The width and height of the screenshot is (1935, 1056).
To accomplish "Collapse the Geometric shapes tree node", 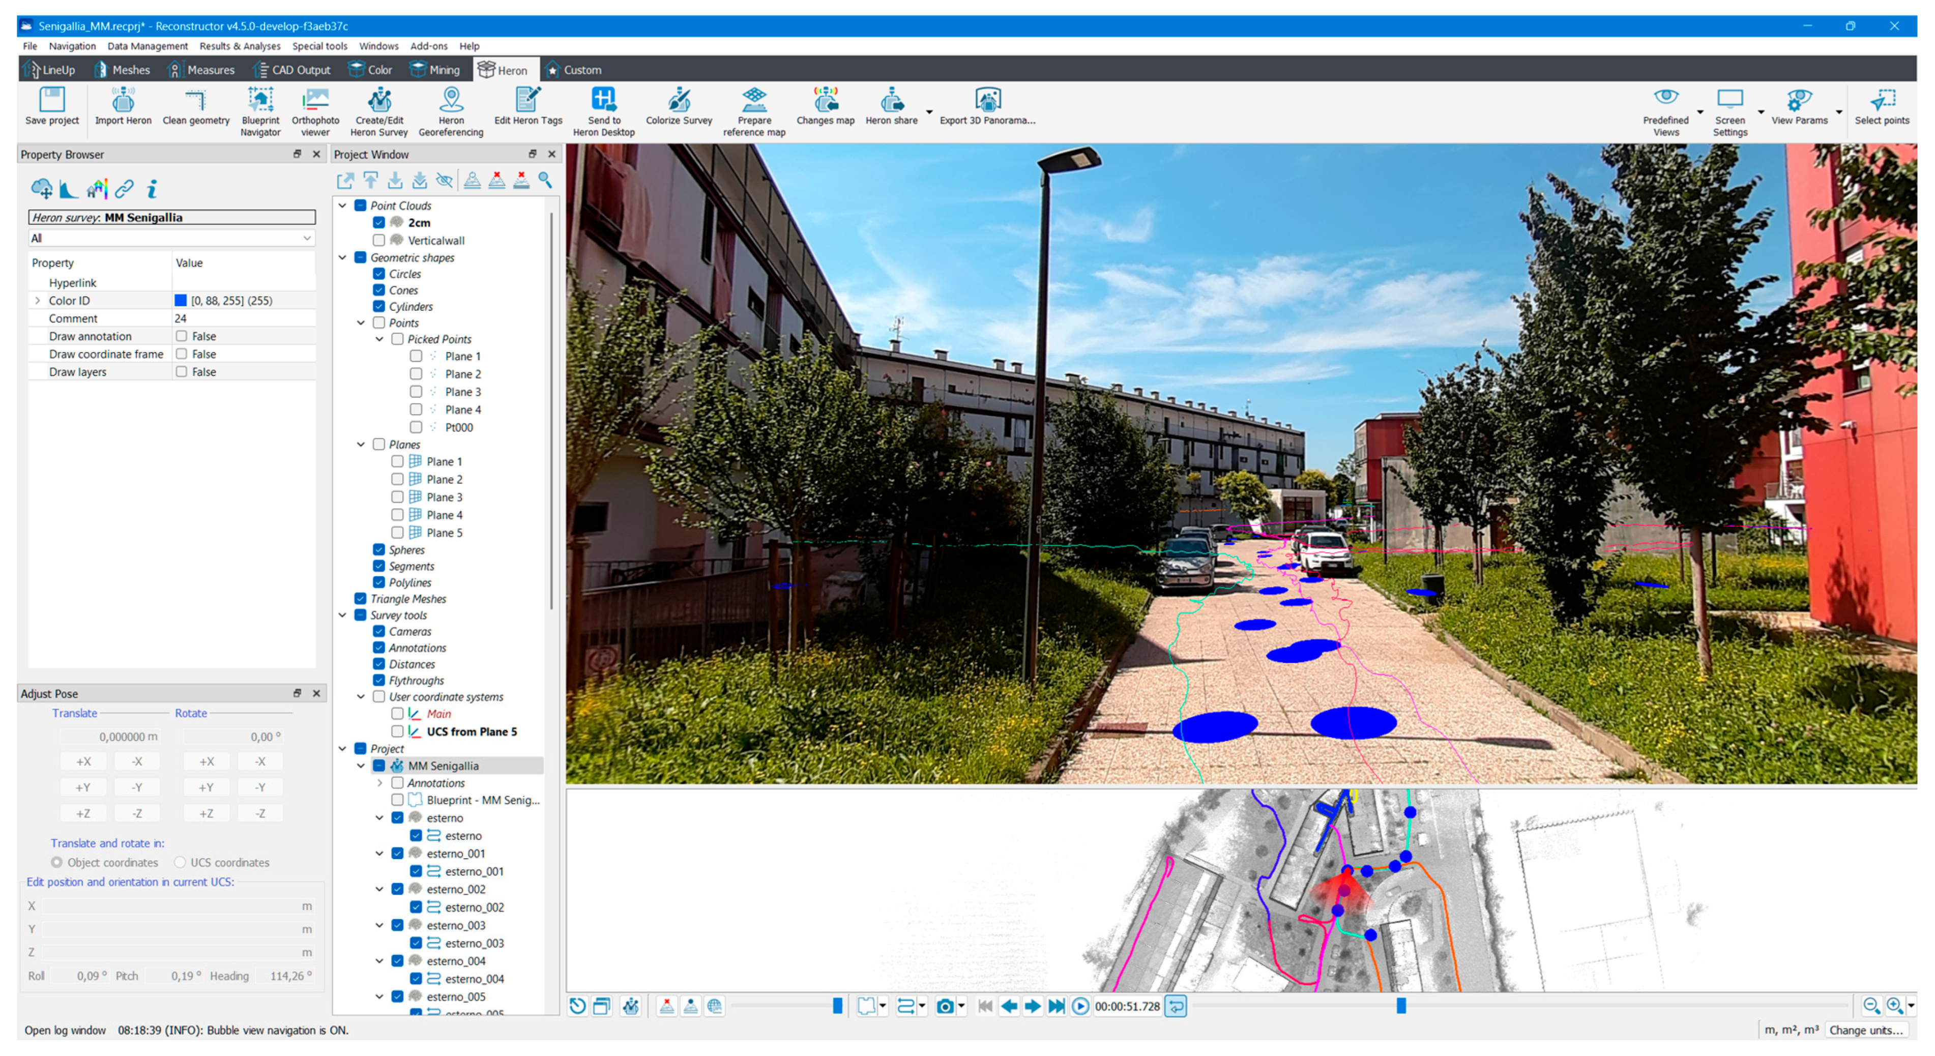I will click(342, 257).
